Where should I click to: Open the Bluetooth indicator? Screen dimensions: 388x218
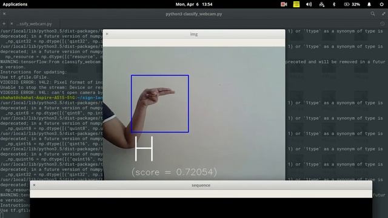[334, 4]
